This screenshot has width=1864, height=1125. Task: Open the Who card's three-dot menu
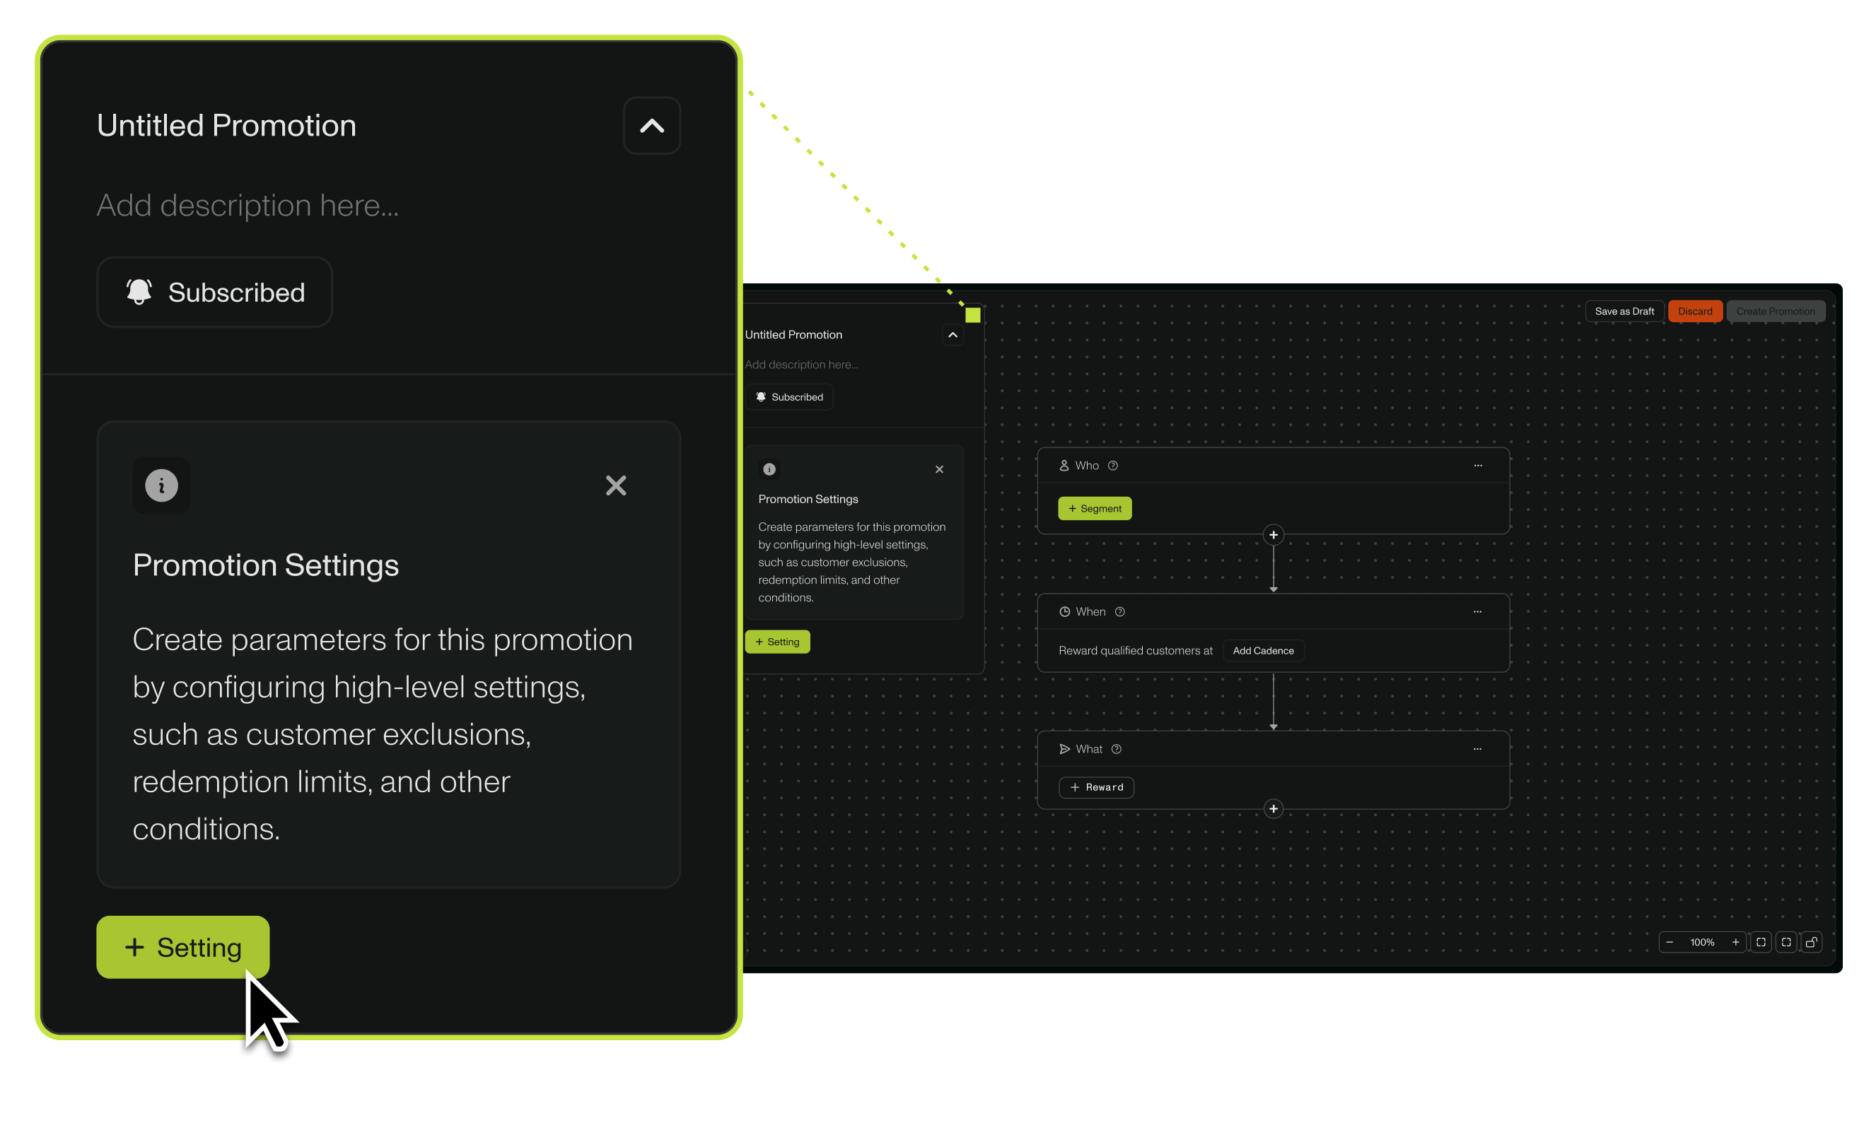tap(1477, 466)
